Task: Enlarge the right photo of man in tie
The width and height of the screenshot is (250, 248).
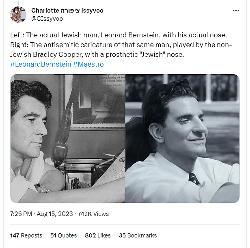Action: (182, 138)
